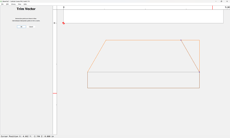Click the red marker on horizontal ruler
This screenshot has width=230, height=138.
point(212,8)
